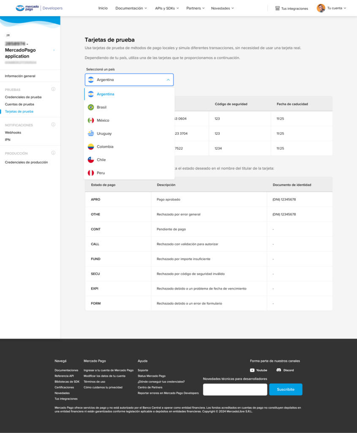Select Chile from country list
The image size is (357, 433).
(129, 159)
